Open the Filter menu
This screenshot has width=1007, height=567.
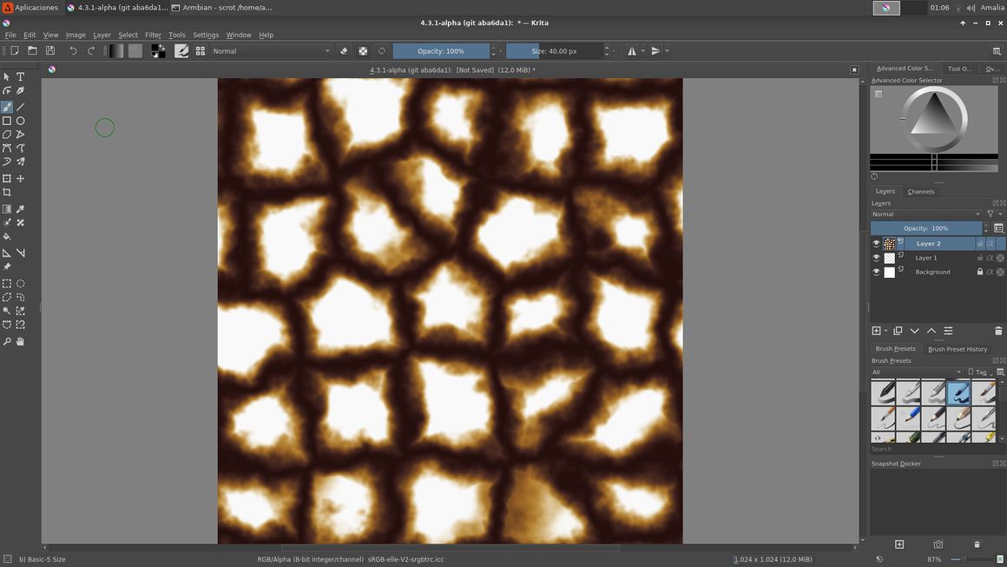153,35
